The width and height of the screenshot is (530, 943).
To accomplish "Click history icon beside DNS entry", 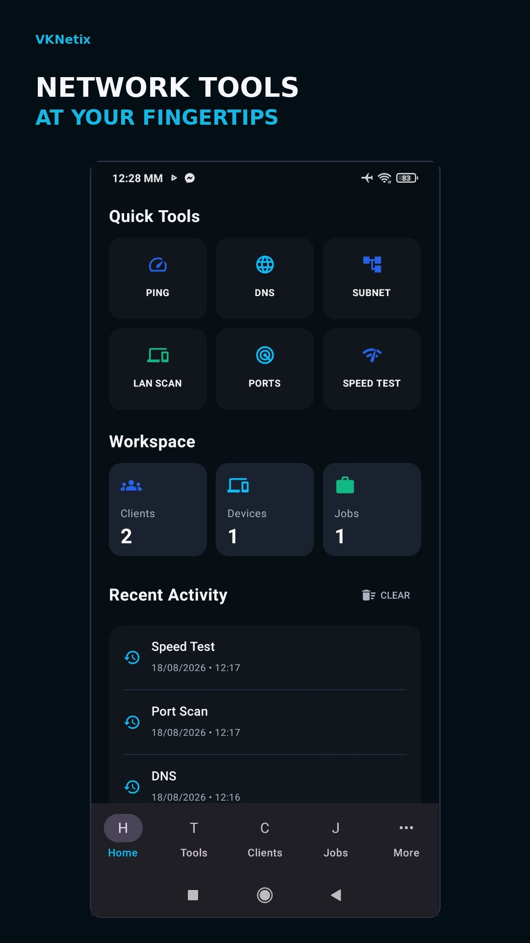I will pyautogui.click(x=132, y=787).
